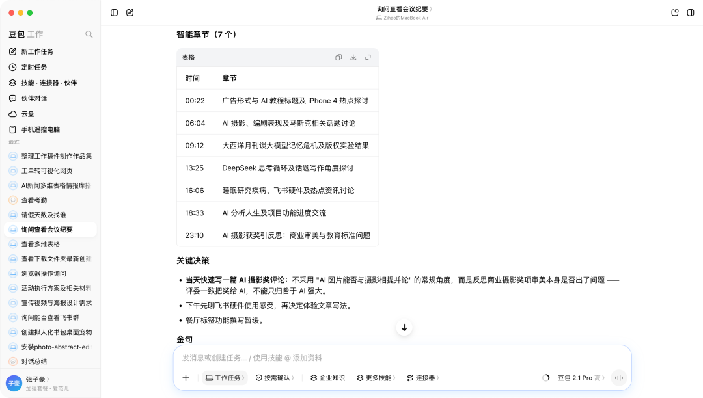Screen dimensions: 703x398
Task: Click Zihao的MacBook Air device label
Action: click(x=402, y=18)
